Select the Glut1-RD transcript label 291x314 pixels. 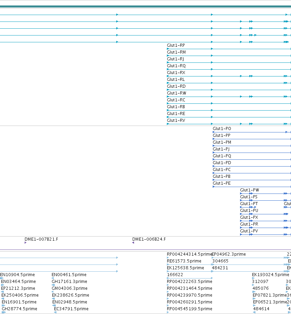[x=176, y=86]
